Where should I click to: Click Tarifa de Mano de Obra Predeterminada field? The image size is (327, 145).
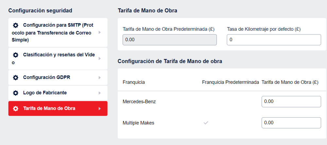tap(169, 40)
